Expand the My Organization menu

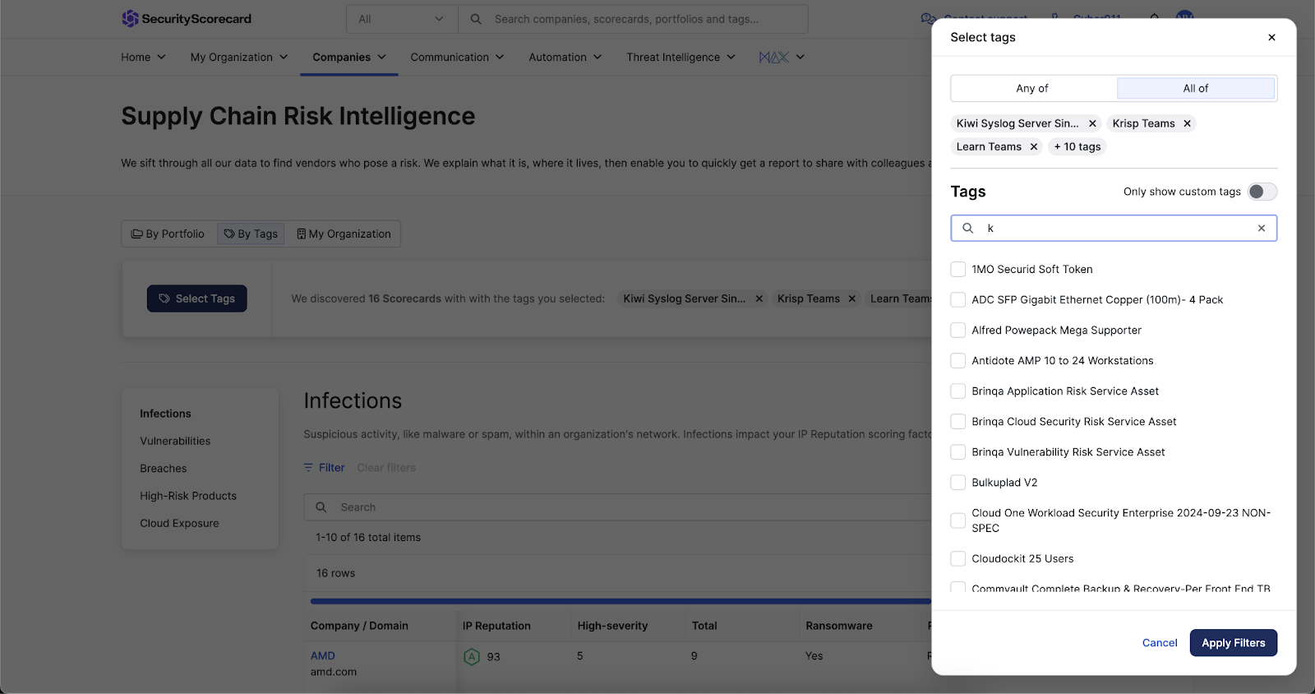[x=239, y=57]
